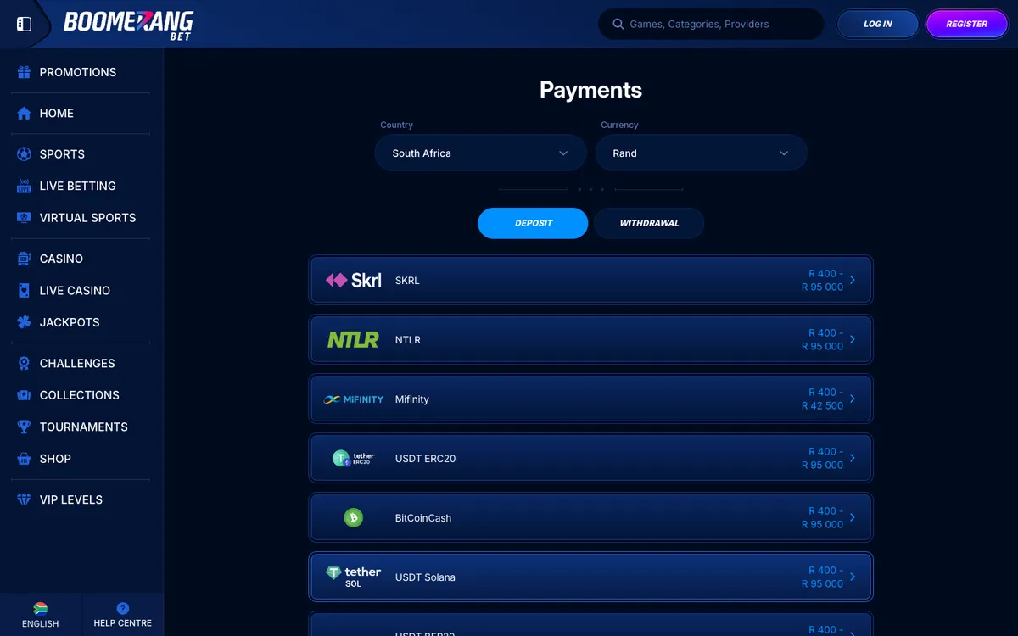Screen dimensions: 1018x636
Task: Click the Tournaments trophy icon
Action: pyautogui.click(x=24, y=427)
